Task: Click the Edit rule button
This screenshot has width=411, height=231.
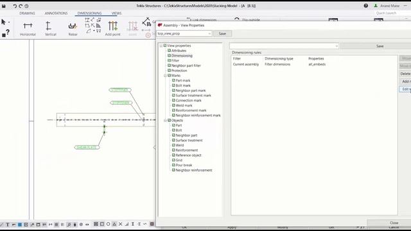Action: click(405, 89)
